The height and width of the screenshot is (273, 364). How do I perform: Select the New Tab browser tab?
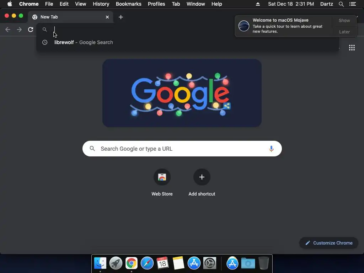[70, 17]
